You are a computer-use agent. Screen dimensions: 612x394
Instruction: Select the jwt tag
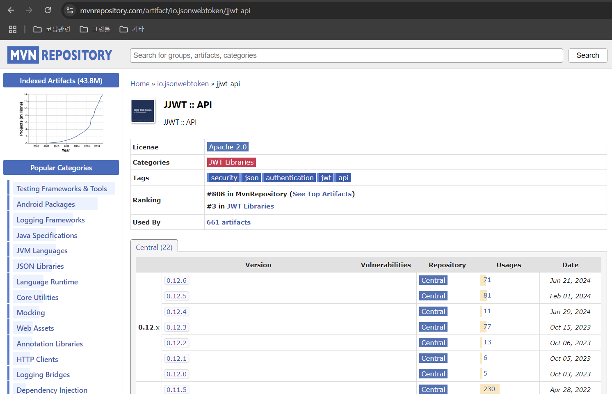click(326, 178)
